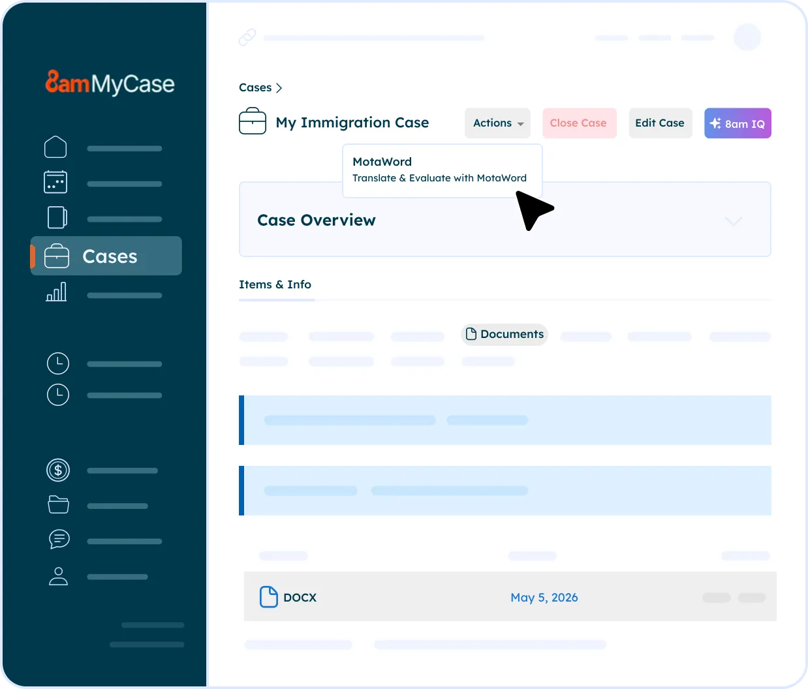Open the calendar icon in sidebar

point(55,182)
